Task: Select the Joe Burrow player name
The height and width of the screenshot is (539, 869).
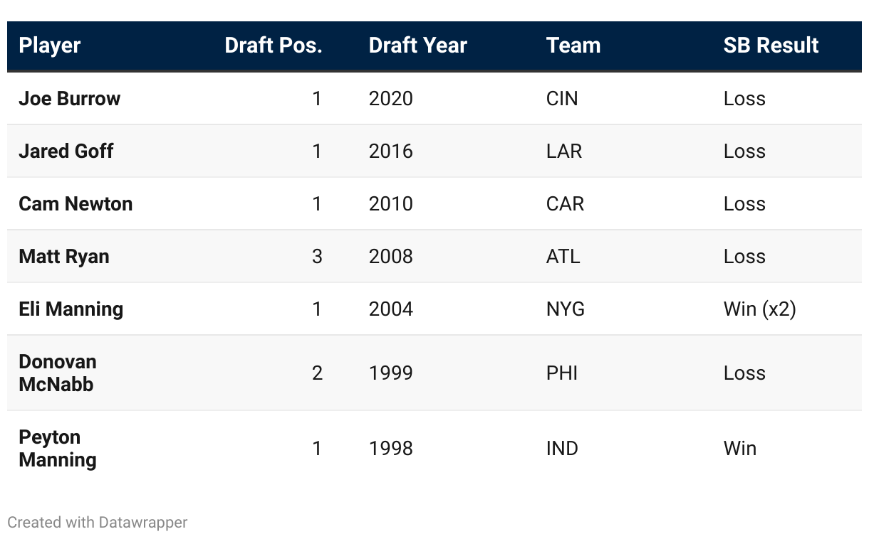Action: [x=70, y=98]
